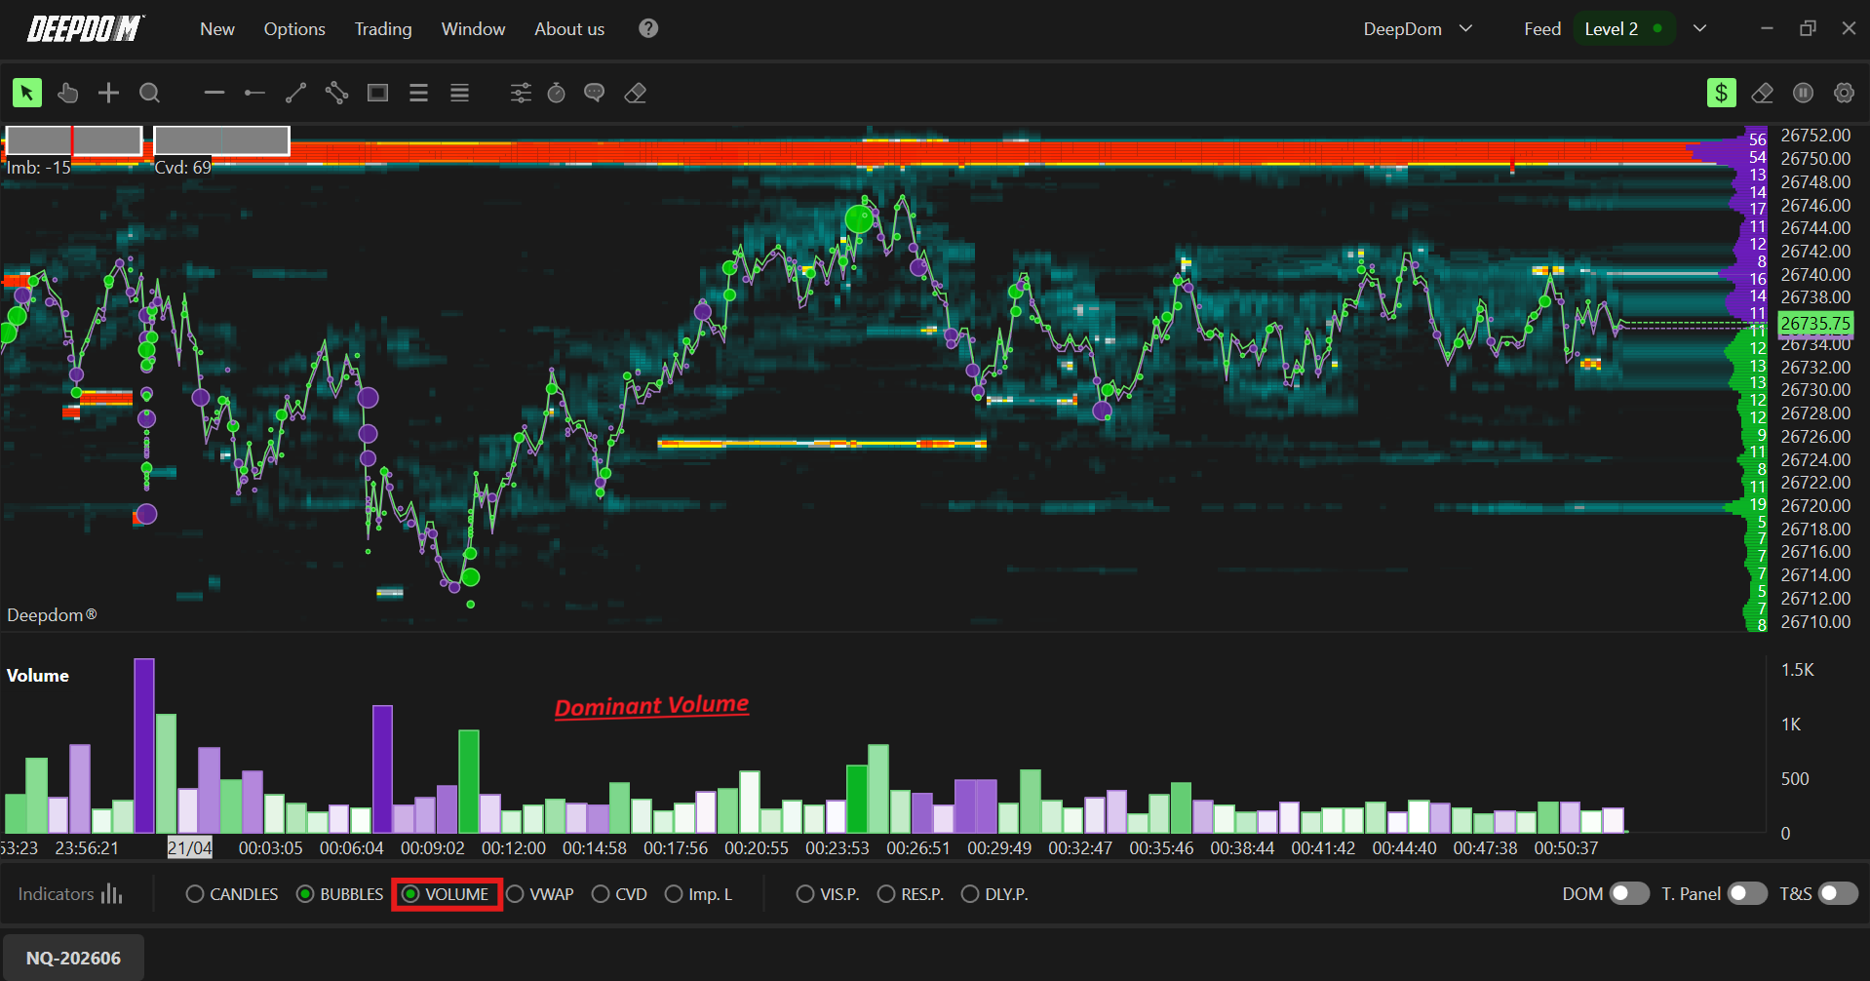Enable the Imp. L radio option
The image size is (1870, 981).
point(698,894)
